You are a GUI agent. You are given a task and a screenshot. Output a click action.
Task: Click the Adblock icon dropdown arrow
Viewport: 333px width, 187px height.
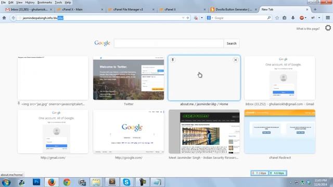(x=305, y=18)
